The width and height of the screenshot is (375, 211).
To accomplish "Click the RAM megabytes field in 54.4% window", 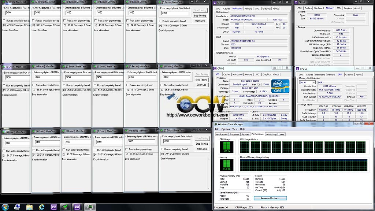I will 109,77.
